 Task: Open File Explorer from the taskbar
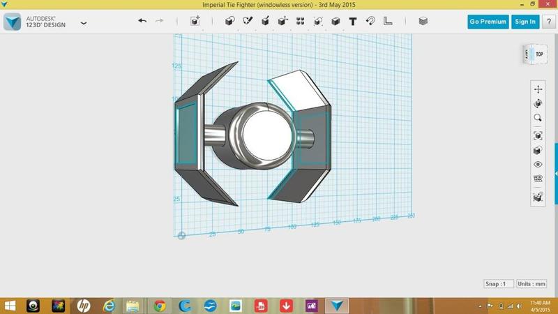tap(133, 306)
